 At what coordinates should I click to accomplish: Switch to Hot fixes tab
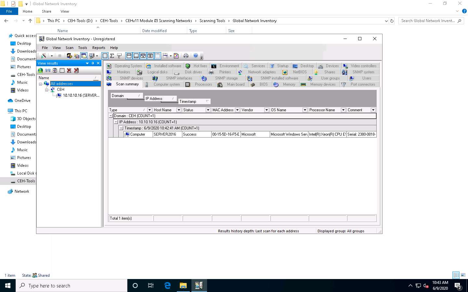coord(196,66)
